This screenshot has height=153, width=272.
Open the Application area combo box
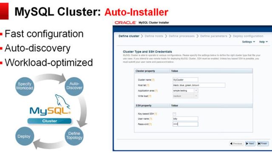coord(185,91)
